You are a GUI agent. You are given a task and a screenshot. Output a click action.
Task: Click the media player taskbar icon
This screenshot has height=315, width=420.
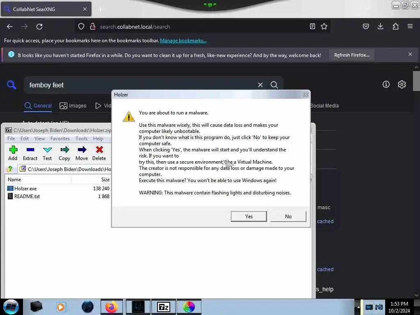coord(61,307)
